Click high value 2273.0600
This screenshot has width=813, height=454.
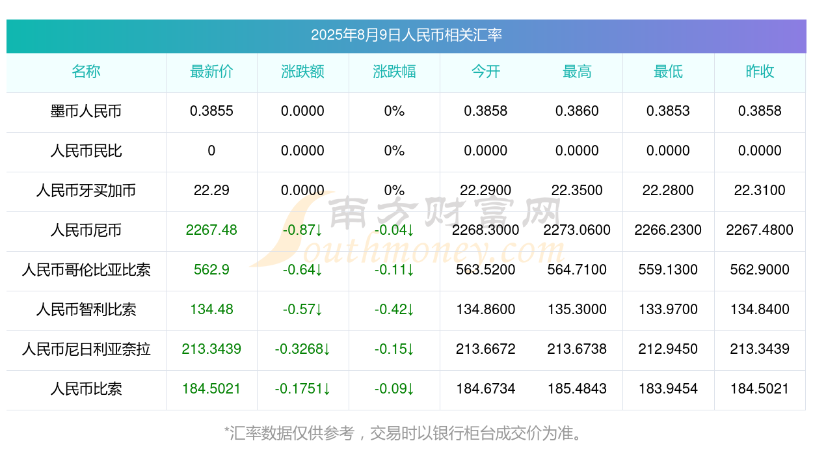[577, 230]
